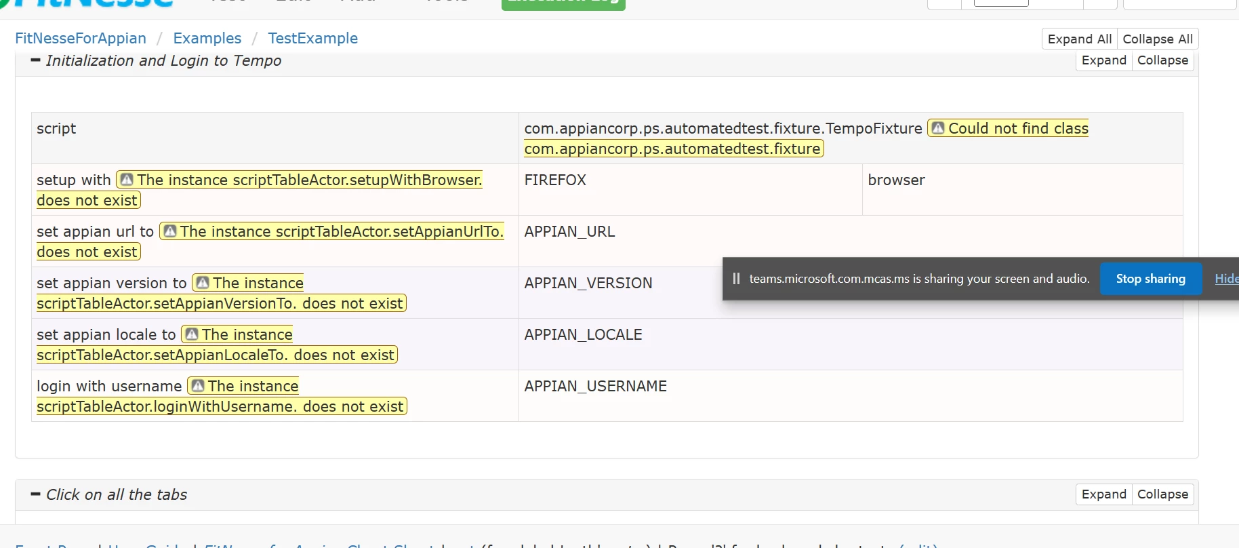
Task: Click 'setAppianLocaleTo. does not exist' error message
Action: (x=217, y=345)
